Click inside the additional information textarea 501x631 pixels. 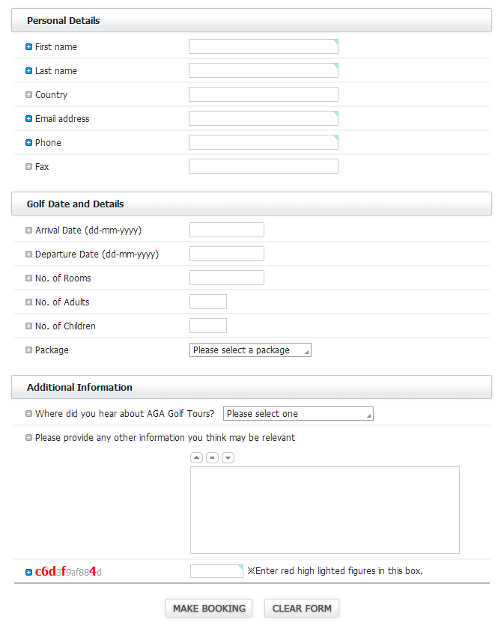[x=324, y=510]
